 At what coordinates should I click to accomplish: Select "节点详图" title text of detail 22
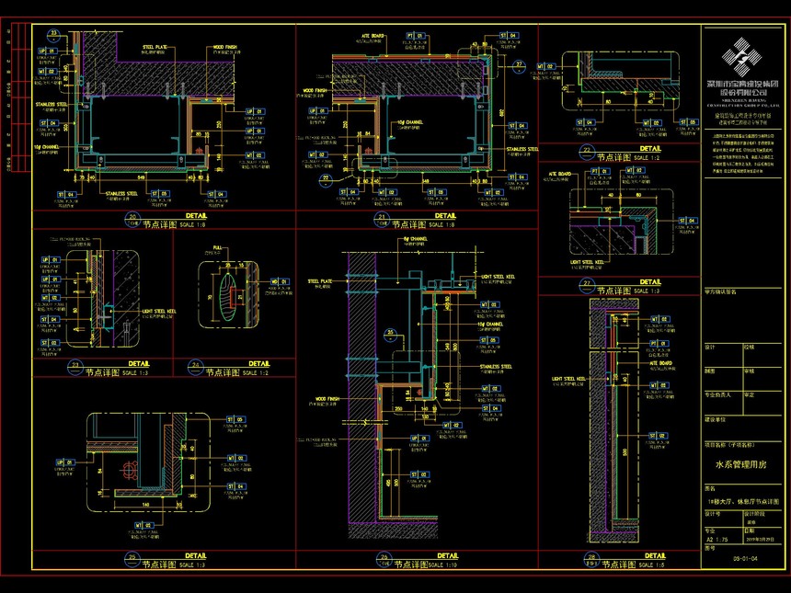613,157
